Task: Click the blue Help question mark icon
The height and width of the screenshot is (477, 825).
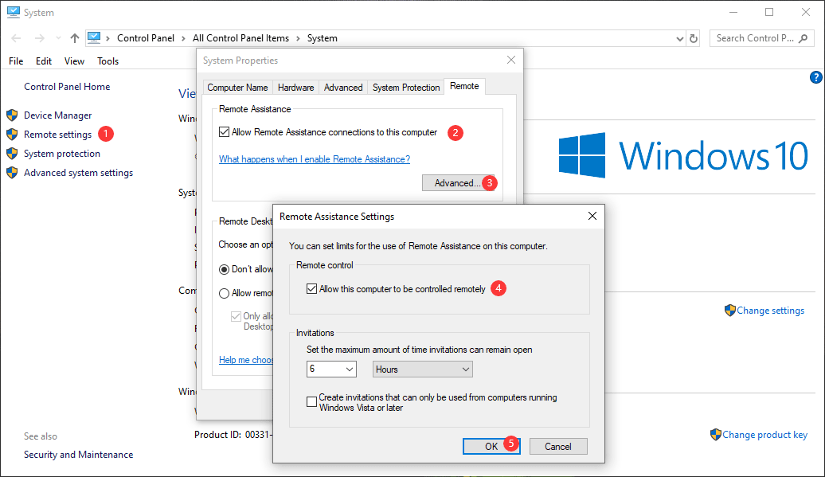Action: tap(815, 76)
